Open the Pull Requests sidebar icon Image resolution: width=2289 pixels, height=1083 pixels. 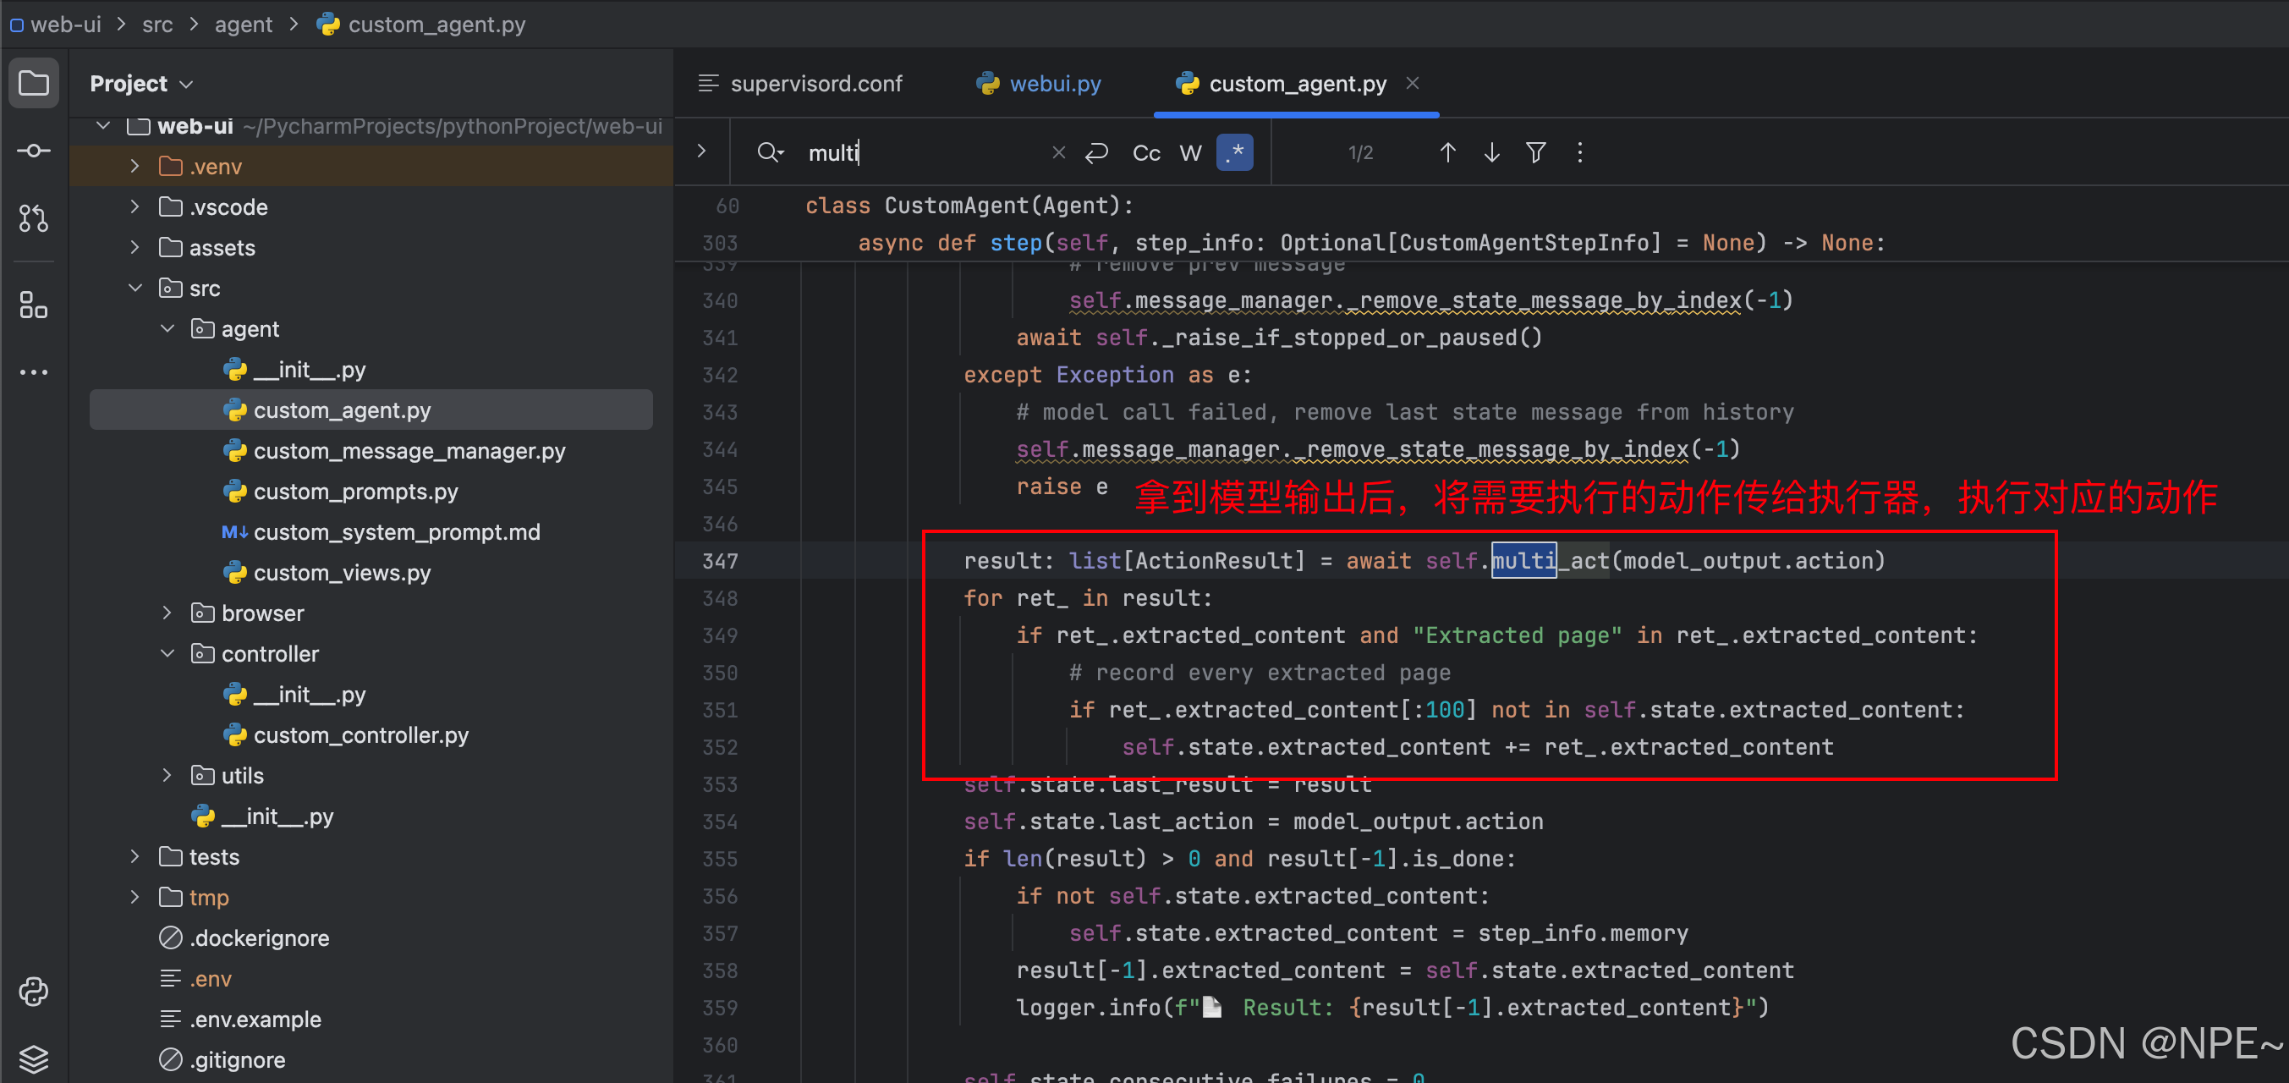click(x=34, y=217)
